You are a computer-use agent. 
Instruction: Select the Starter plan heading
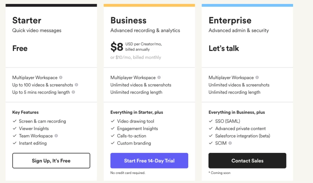click(27, 20)
